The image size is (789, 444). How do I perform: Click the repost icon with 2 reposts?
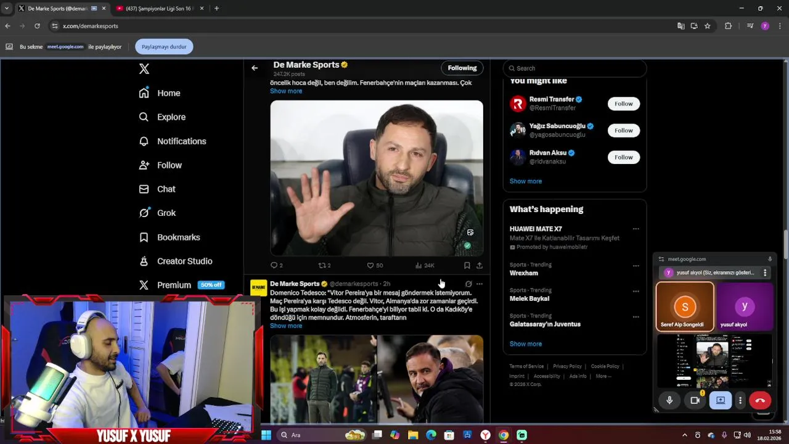(322, 265)
